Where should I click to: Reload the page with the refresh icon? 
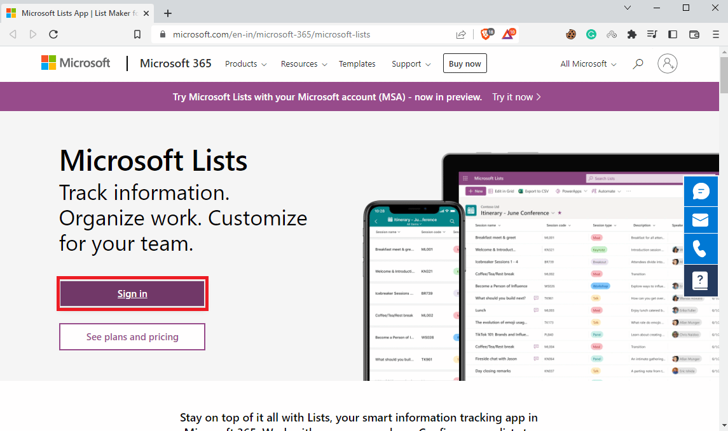53,34
